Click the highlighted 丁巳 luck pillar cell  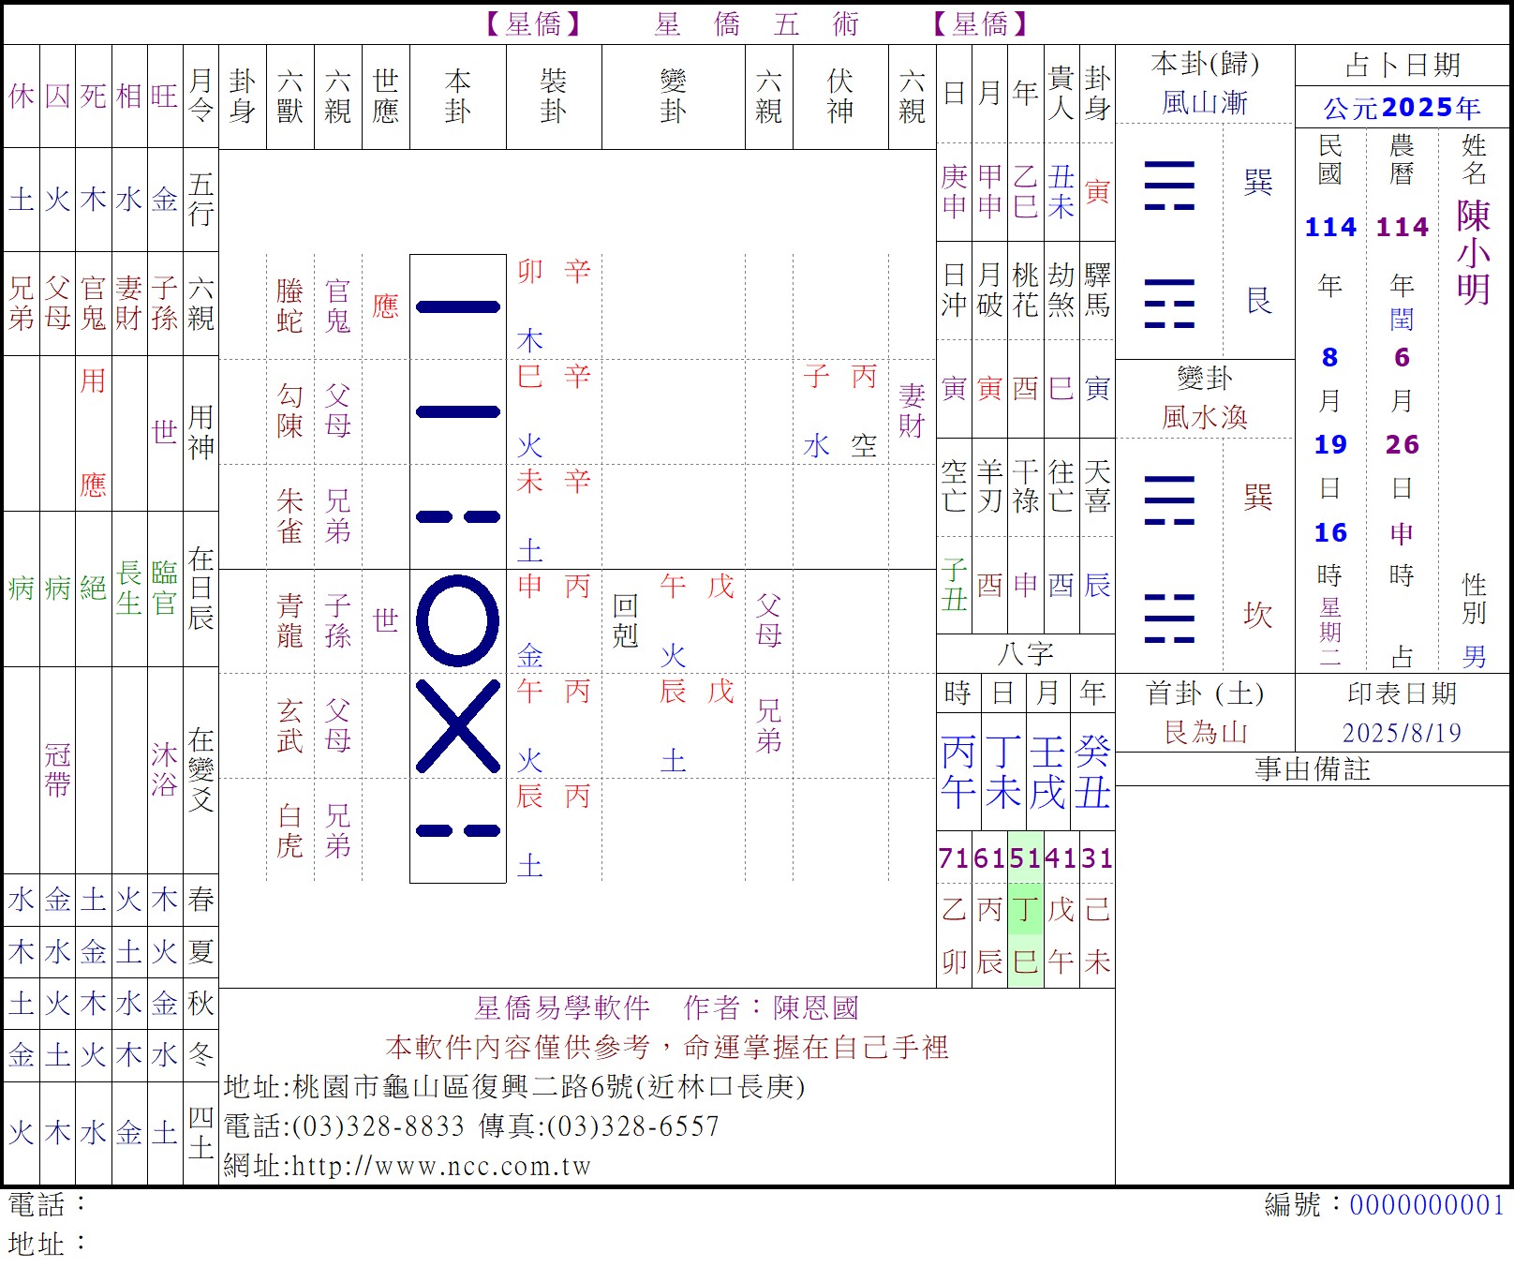(1025, 935)
